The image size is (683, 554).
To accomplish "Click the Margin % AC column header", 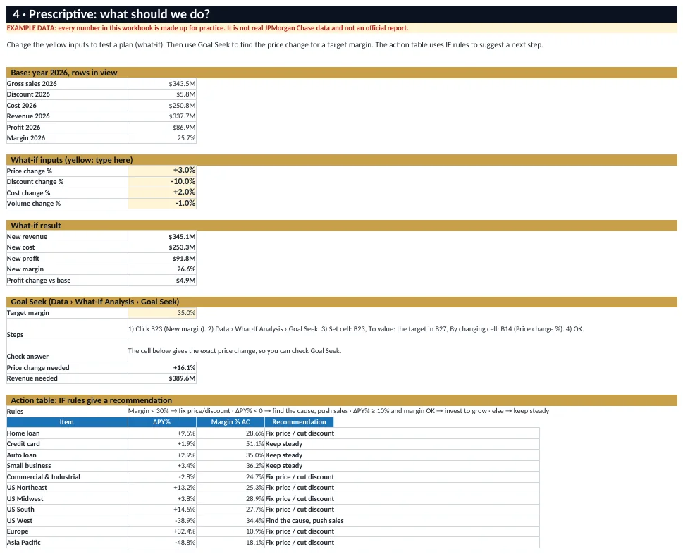I will (x=230, y=422).
